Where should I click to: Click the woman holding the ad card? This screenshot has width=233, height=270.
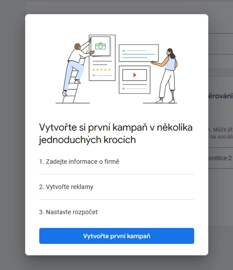pos(165,76)
